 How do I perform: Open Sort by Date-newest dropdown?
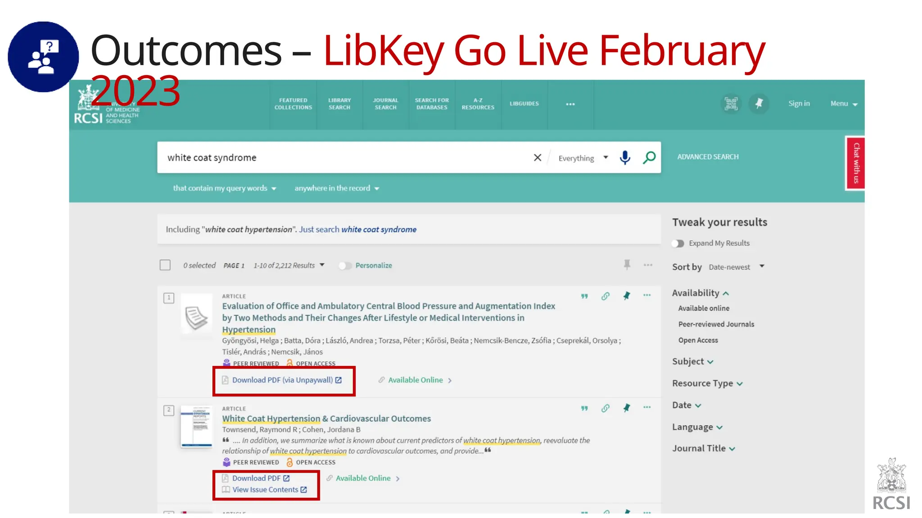[736, 267]
